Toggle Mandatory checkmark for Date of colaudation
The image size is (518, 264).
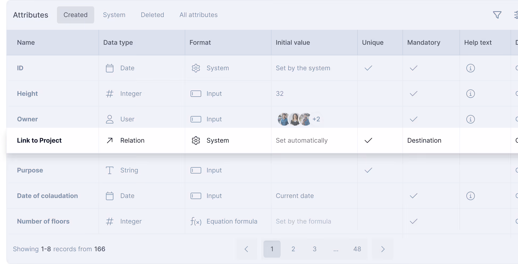tap(414, 196)
